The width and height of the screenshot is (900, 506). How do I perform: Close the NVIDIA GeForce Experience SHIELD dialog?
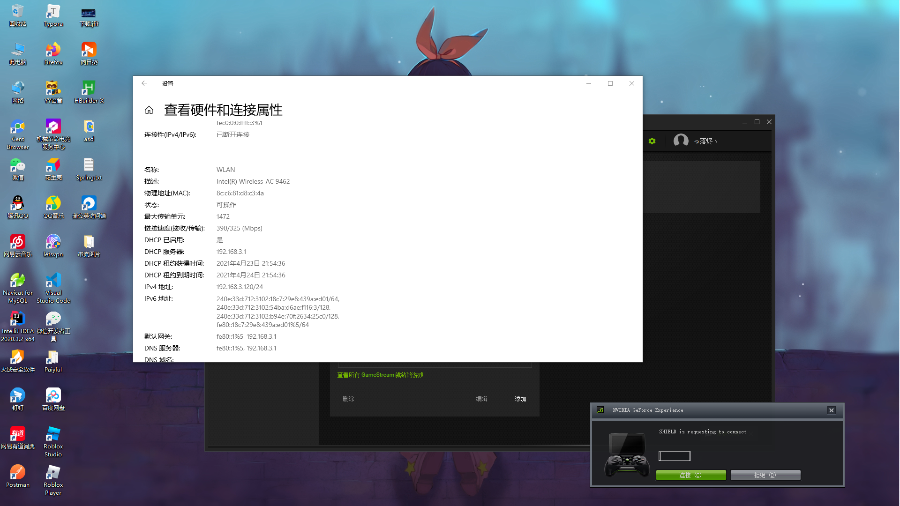pos(832,410)
